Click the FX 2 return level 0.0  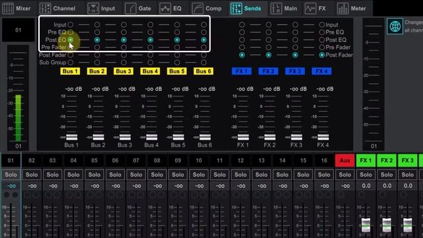(387, 186)
